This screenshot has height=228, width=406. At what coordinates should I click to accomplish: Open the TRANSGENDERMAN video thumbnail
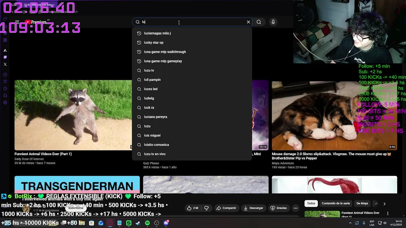(x=77, y=185)
